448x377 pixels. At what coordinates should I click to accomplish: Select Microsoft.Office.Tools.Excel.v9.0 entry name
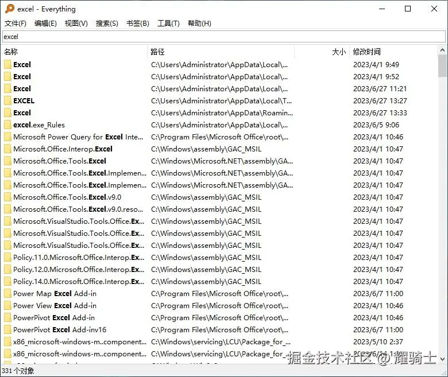pyautogui.click(x=67, y=197)
